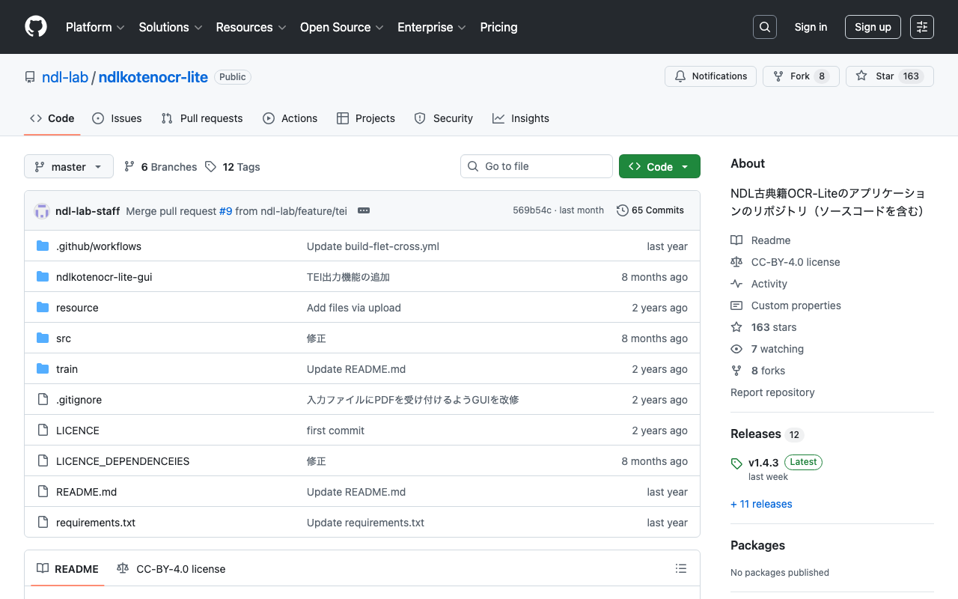Open the + 11 releases link

click(x=761, y=503)
